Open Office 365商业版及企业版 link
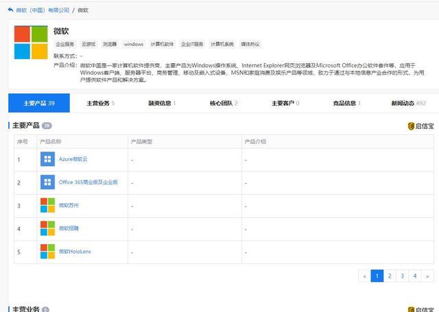The height and width of the screenshot is (312, 439). pyautogui.click(x=88, y=182)
